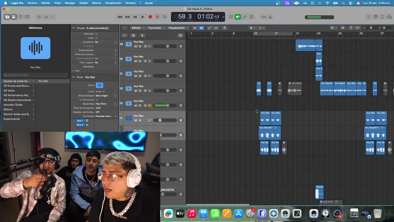Start playback with Play button
The height and width of the screenshot is (222, 394).
[x=143, y=17]
